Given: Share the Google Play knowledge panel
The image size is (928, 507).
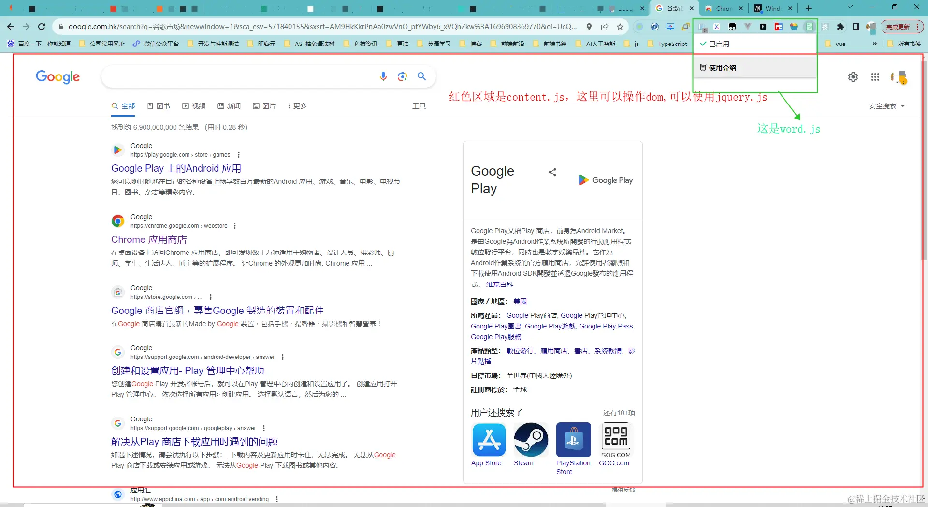Looking at the screenshot, I should point(552,172).
